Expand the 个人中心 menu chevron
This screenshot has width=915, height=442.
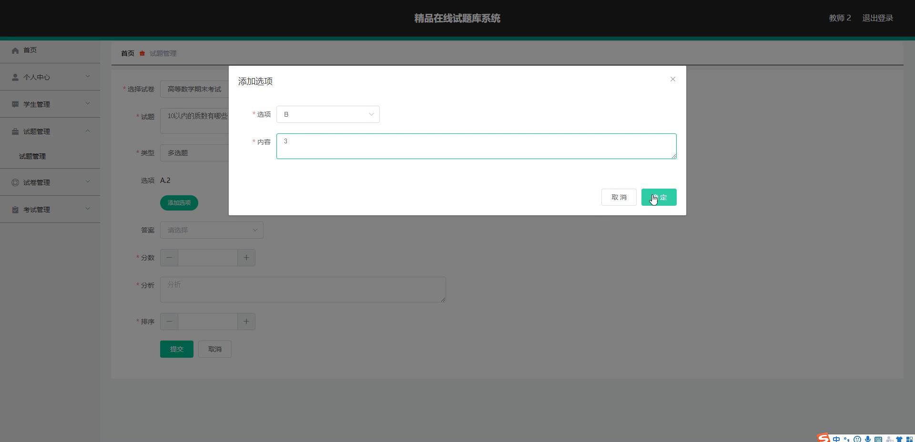[88, 76]
